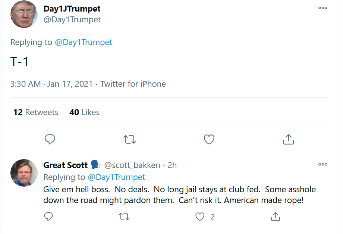Share Great Scott's reply
343x234 pixels.
(276, 217)
